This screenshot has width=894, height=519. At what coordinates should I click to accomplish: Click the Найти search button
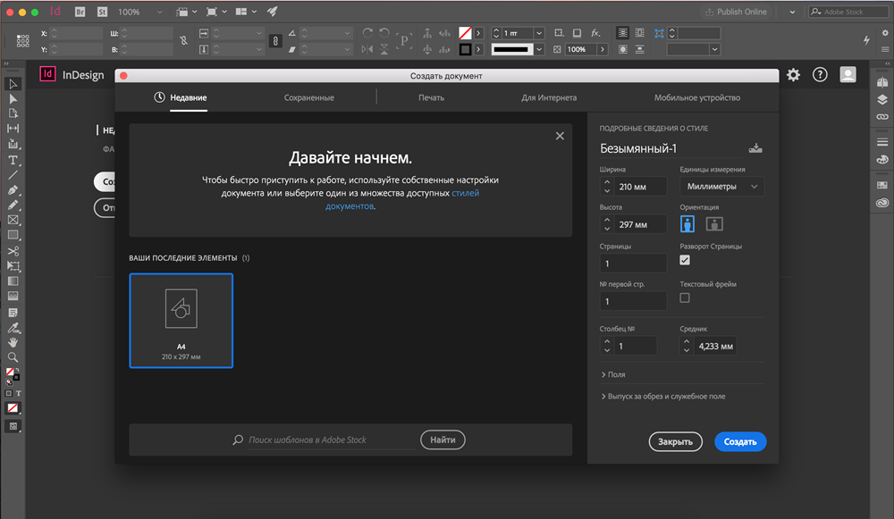443,439
